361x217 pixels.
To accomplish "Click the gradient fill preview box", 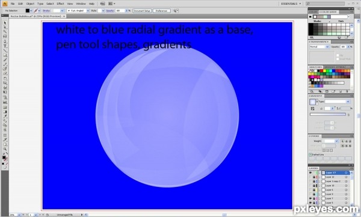I will pyautogui.click(x=312, y=102).
